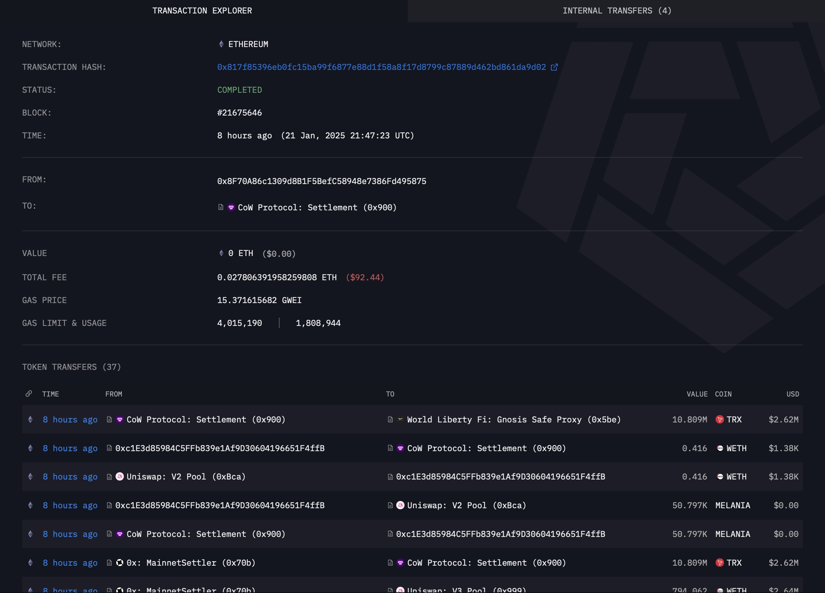825x593 pixels.
Task: Open Uniswap: V2 Pool (0xBca) in the FROM column
Action: pos(186,477)
